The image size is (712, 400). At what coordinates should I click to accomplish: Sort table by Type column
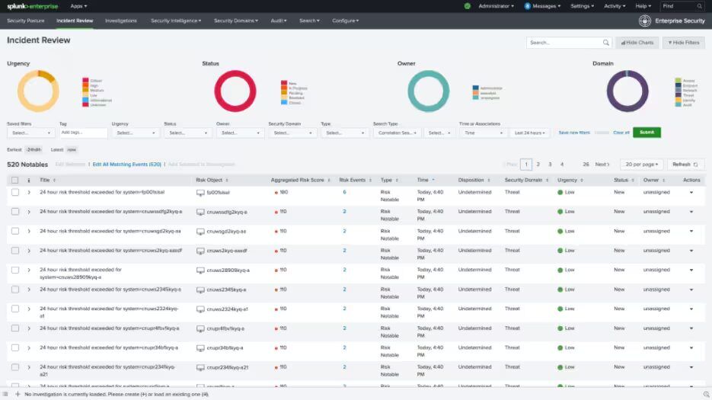389,180
